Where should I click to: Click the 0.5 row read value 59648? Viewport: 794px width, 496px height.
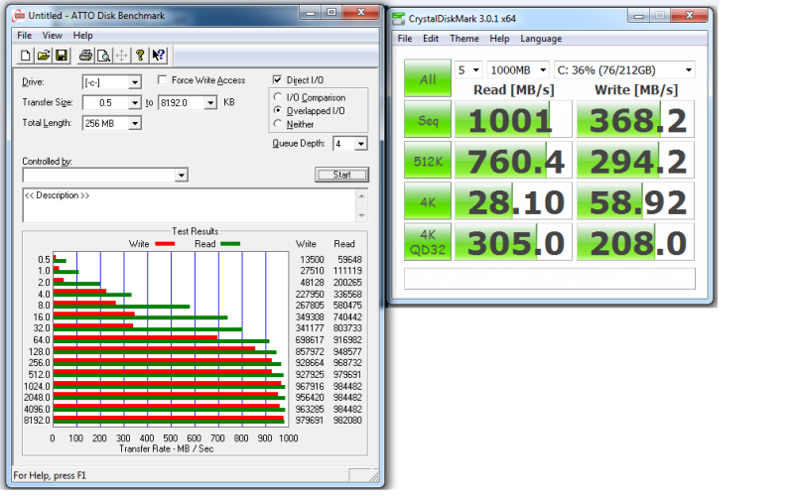349,259
